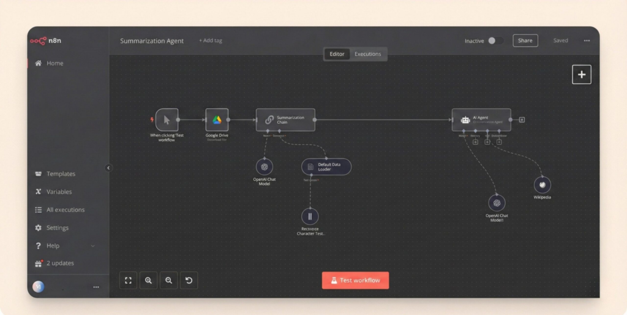Rename the Summarization Agent workflow title
Screen dimensions: 627x315
(x=152, y=41)
